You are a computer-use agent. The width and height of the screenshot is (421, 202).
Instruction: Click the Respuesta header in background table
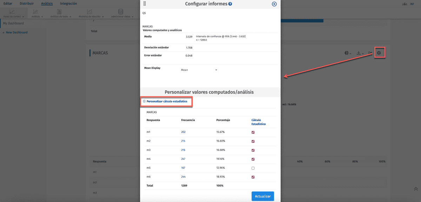[x=100, y=162]
